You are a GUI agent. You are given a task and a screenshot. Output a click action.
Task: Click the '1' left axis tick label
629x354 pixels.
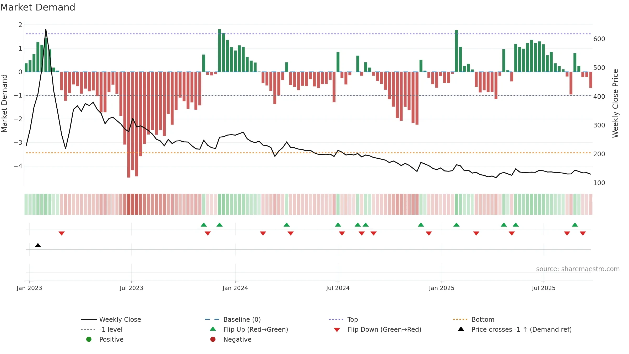point(20,49)
